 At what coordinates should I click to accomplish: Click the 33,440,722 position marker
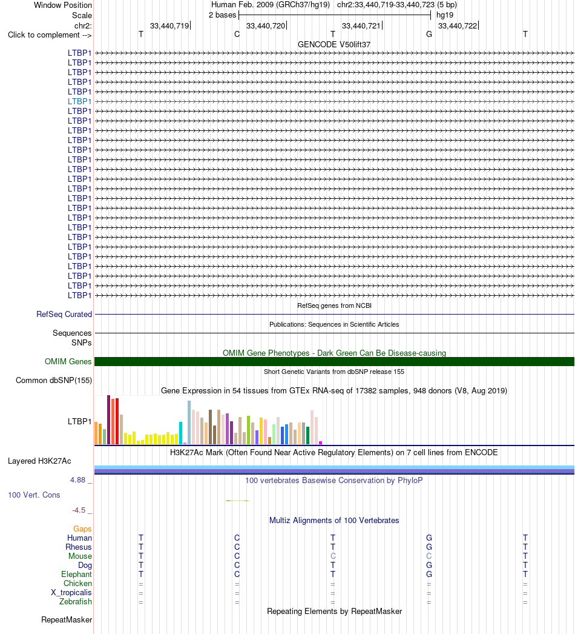point(458,26)
